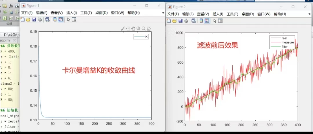Toggle Insert Colorbar button in Figure 2 toolbar
Screen dimensions: 313x134
pyautogui.click(x=201, y=21)
